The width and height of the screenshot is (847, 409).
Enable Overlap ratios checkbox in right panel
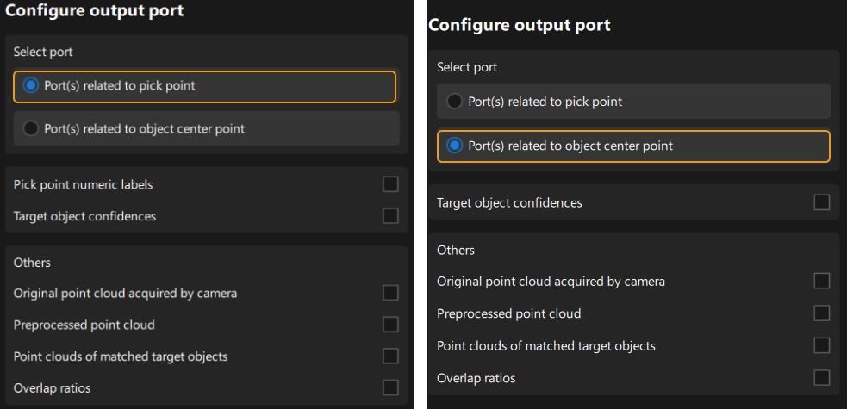pyautogui.click(x=821, y=377)
